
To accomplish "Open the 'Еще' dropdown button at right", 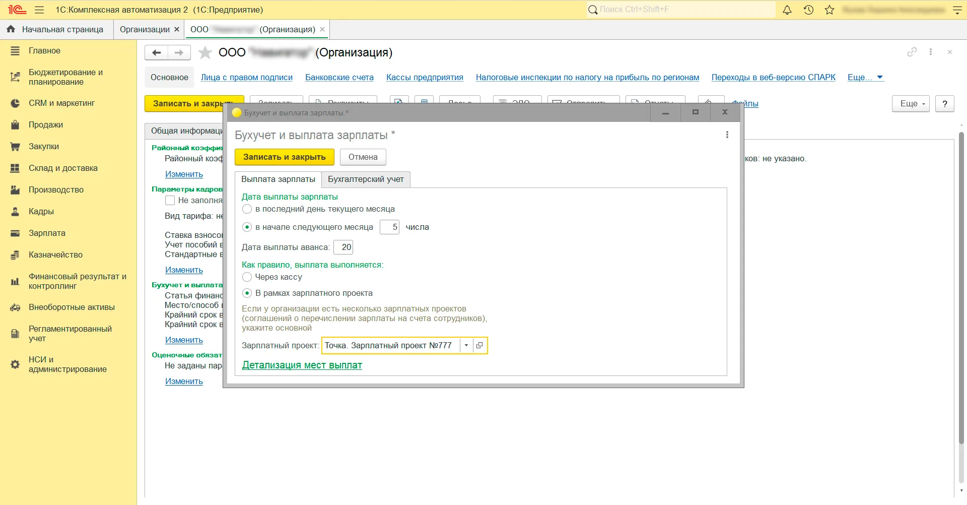I will pyautogui.click(x=911, y=104).
